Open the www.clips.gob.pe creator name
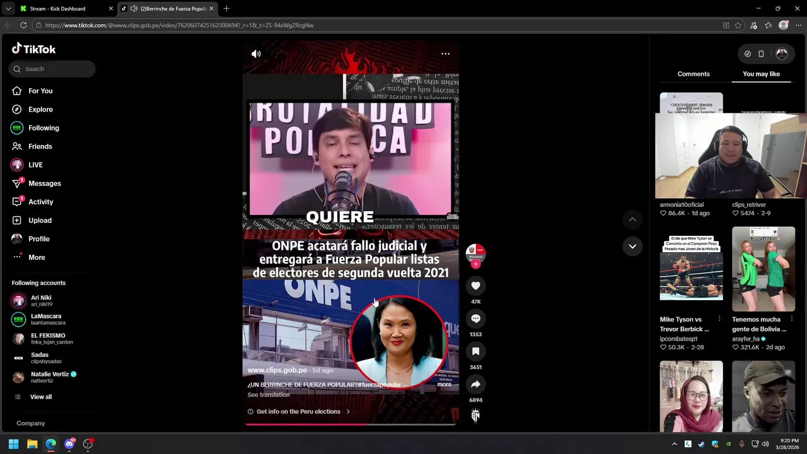This screenshot has height=454, width=807. [x=277, y=370]
